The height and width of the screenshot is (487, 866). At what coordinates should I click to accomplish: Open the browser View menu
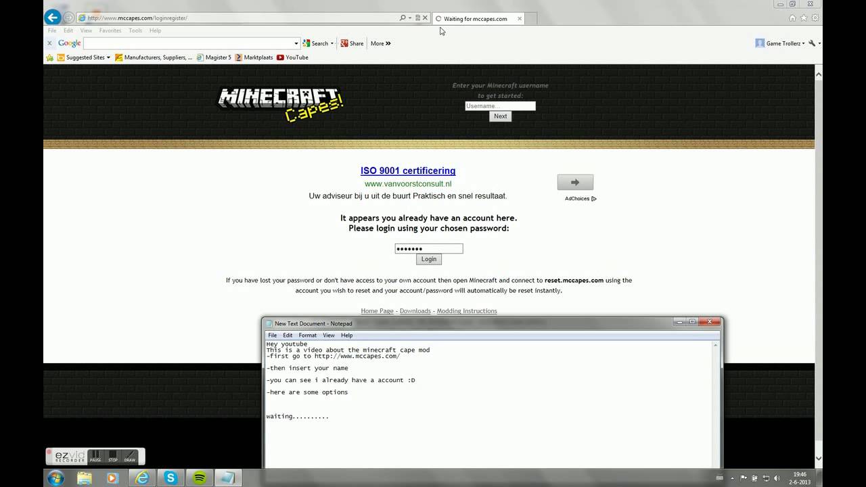click(x=86, y=30)
